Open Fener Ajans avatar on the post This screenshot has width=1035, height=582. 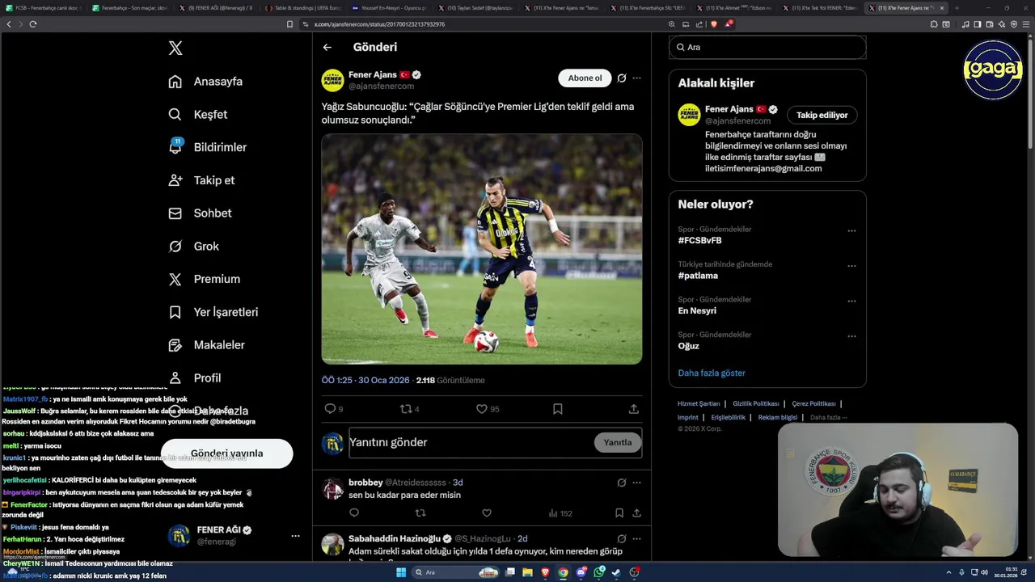pyautogui.click(x=332, y=80)
